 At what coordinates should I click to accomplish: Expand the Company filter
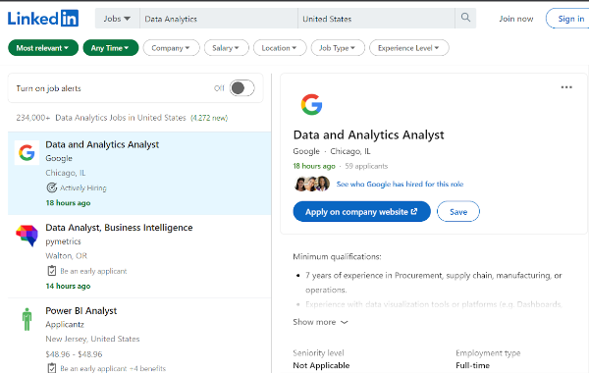coord(171,48)
